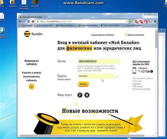This screenshot has height=139, width=167.
Task: Click the grey round extension icon
Action: [x=150, y=21]
